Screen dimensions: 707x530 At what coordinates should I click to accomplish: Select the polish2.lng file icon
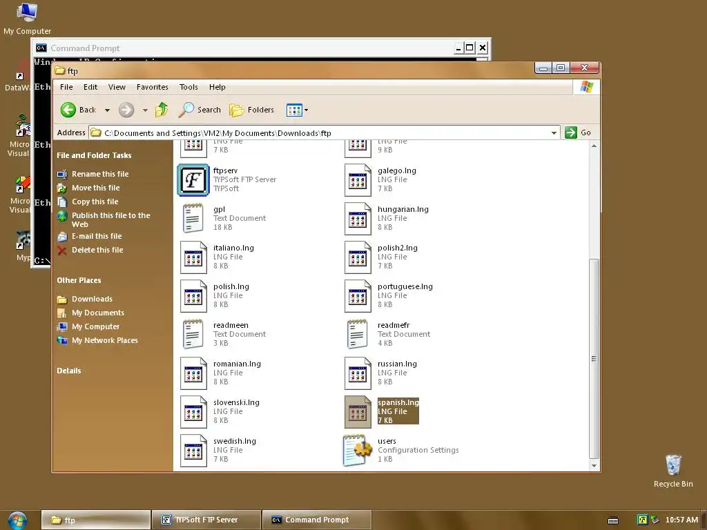coord(358,257)
